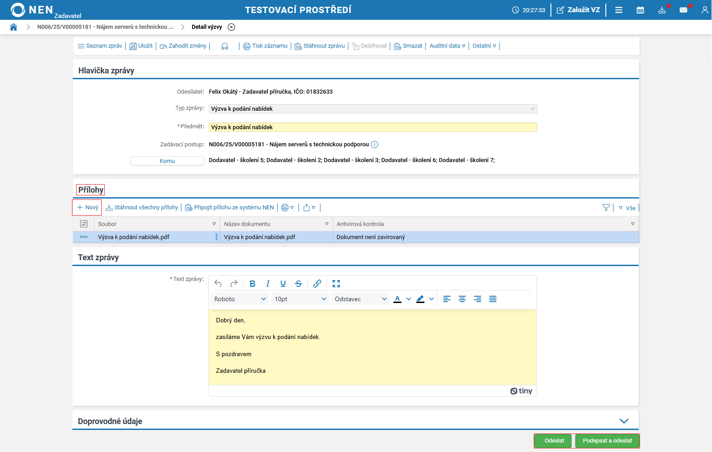Open the text color picker arrow
This screenshot has height=452, width=712.
(409, 299)
